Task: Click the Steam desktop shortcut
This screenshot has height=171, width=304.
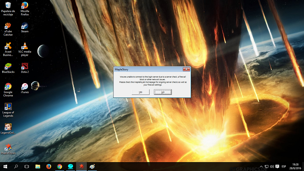Action: tap(25, 26)
